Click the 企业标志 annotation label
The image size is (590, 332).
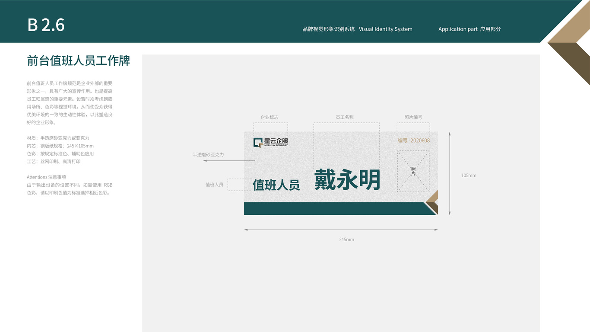click(x=270, y=117)
